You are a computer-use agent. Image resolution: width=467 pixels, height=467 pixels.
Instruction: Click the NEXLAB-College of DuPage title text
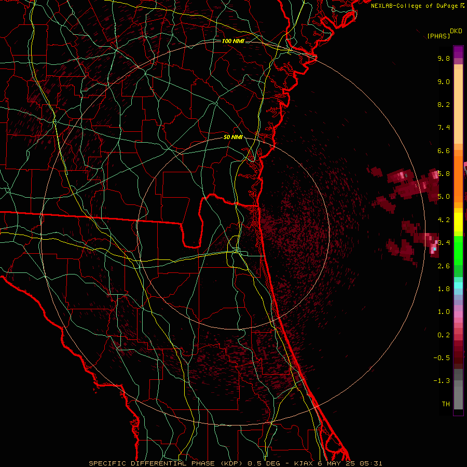point(415,6)
